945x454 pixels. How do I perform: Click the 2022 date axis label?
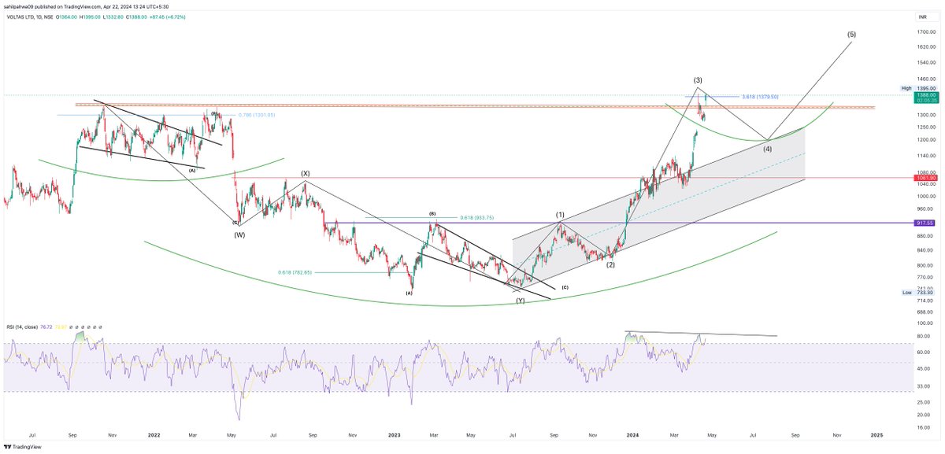(154, 434)
